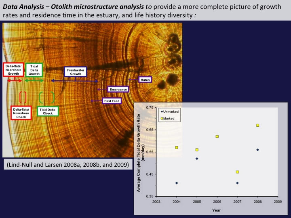The image size is (291, 218).
Task: Click the green double-headed arrow
Action: point(34,81)
